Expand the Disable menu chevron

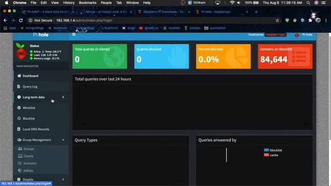click(63, 179)
